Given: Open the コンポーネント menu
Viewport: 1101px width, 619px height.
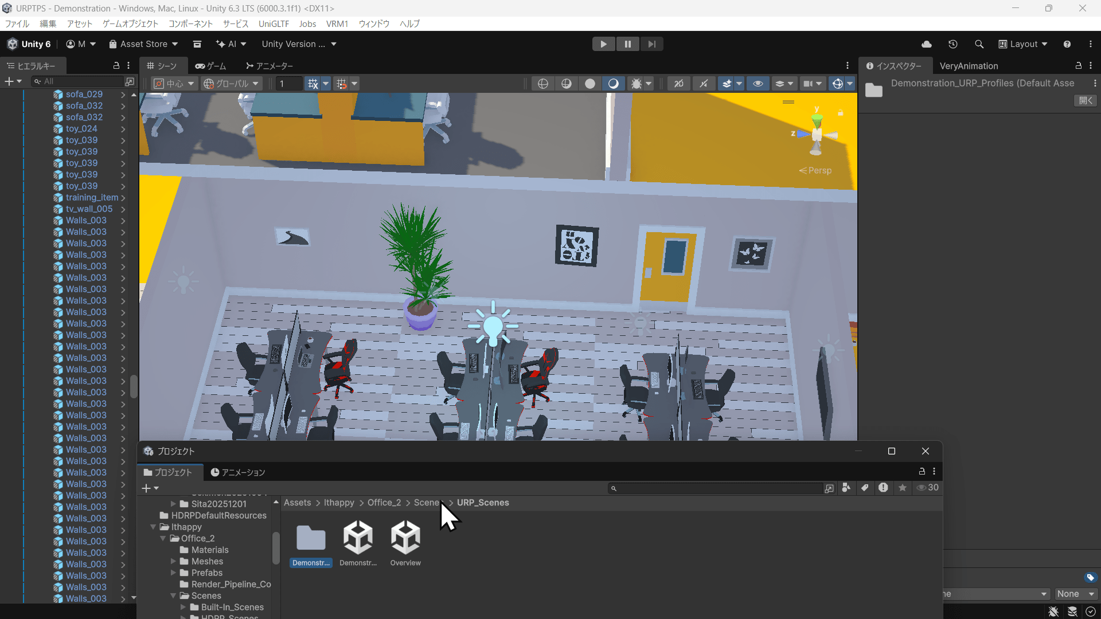Looking at the screenshot, I should click(x=190, y=23).
